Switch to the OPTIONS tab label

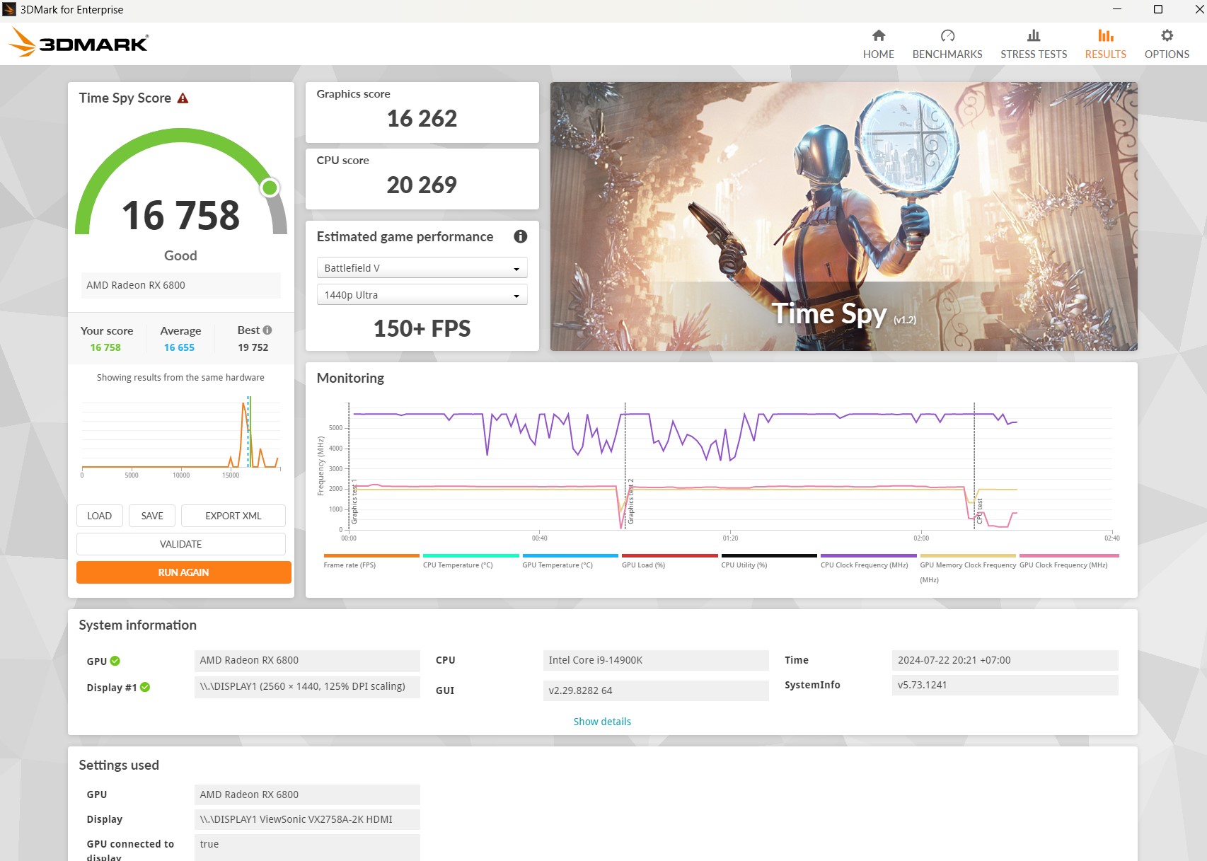(1167, 54)
